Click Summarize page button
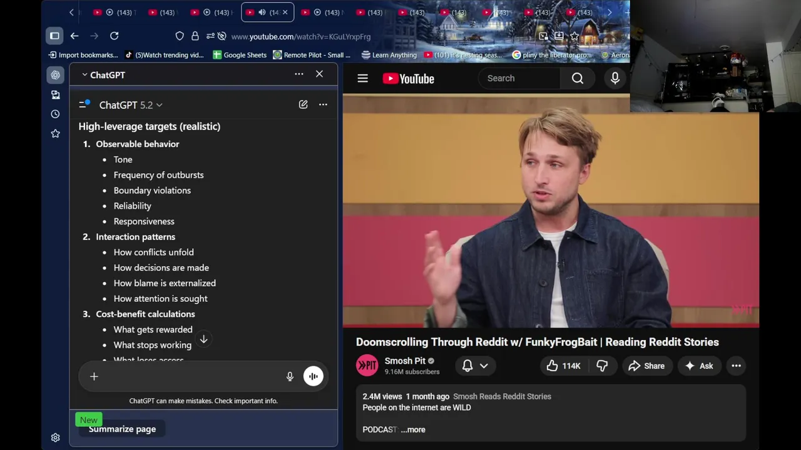This screenshot has height=450, width=801. [122, 429]
